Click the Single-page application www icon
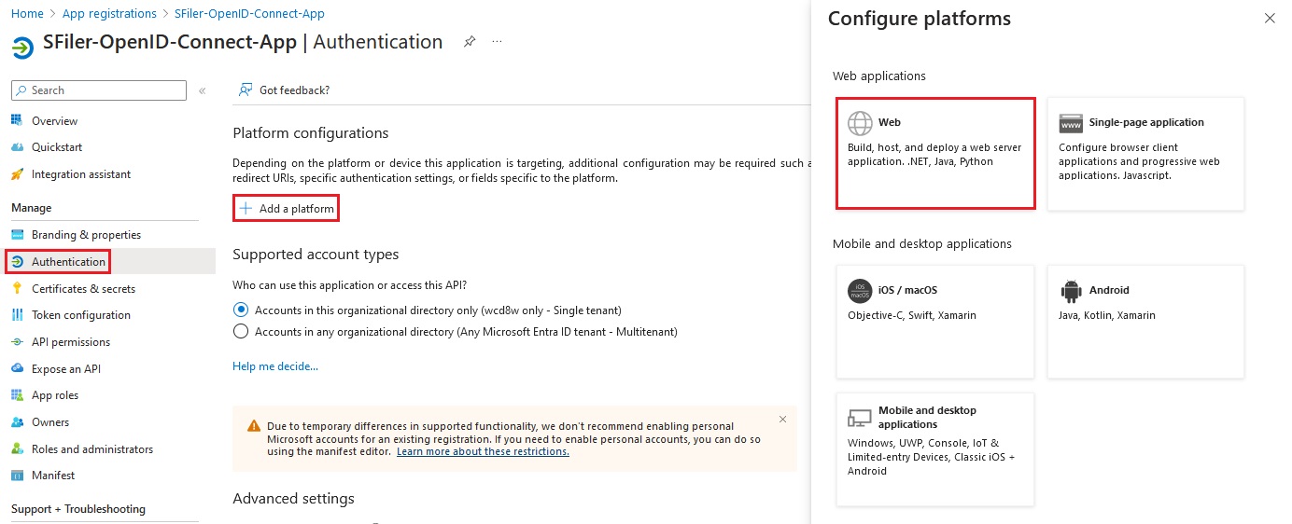The width and height of the screenshot is (1292, 524). click(x=1071, y=123)
